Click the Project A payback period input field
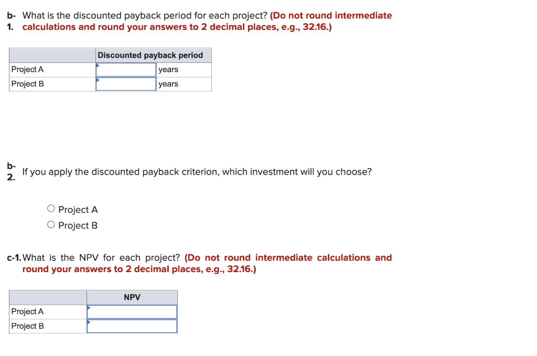 point(126,69)
